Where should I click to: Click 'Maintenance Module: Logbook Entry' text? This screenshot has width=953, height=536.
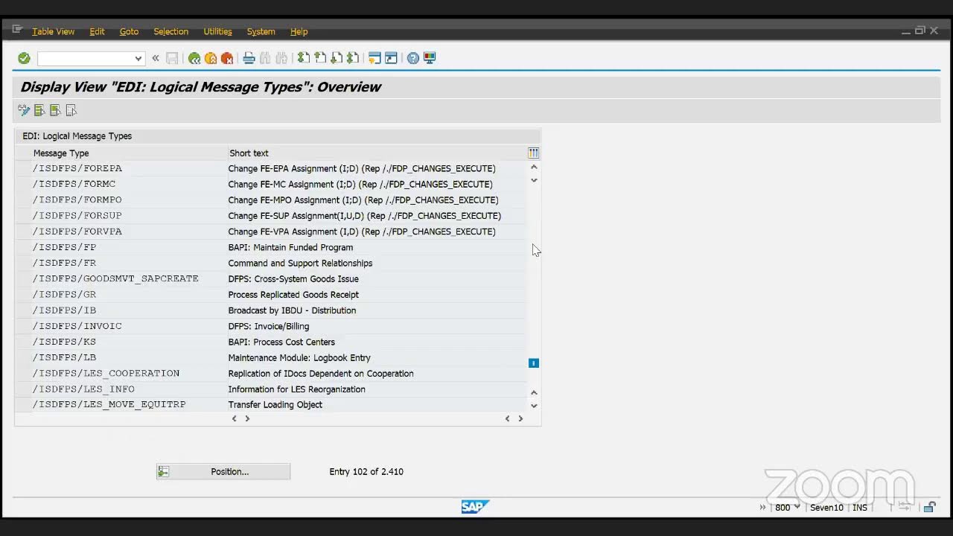[x=299, y=357]
